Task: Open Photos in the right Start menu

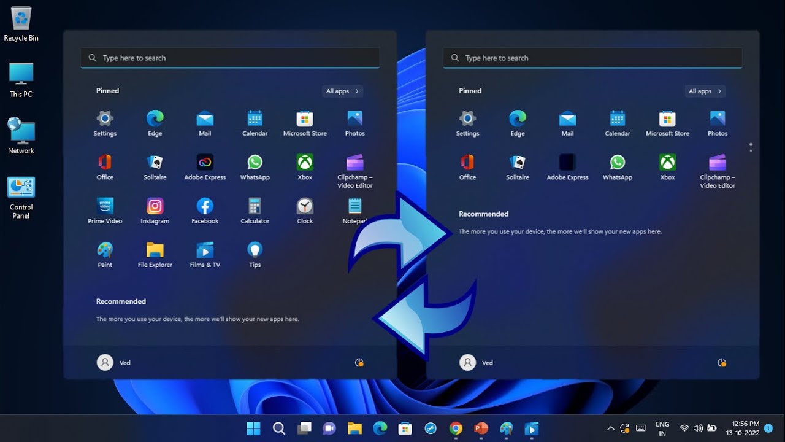Action: [718, 123]
